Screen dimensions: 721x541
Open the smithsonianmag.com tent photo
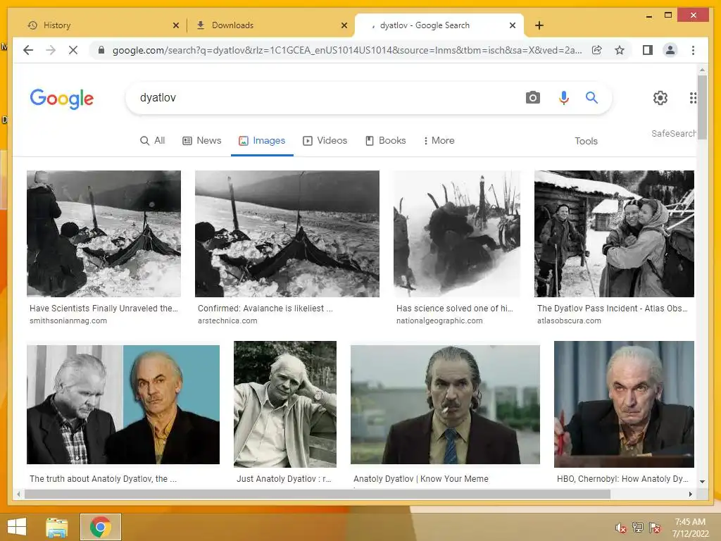[104, 234]
